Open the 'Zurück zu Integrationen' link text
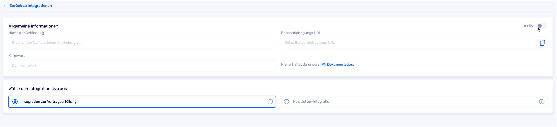This screenshot has width=557, height=127. 31,6
